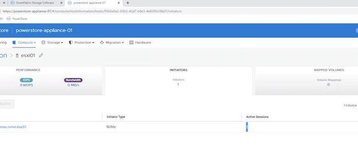Image resolution: width=358 pixels, height=165 pixels.
Task: Select the Initiators card
Action: point(179,81)
